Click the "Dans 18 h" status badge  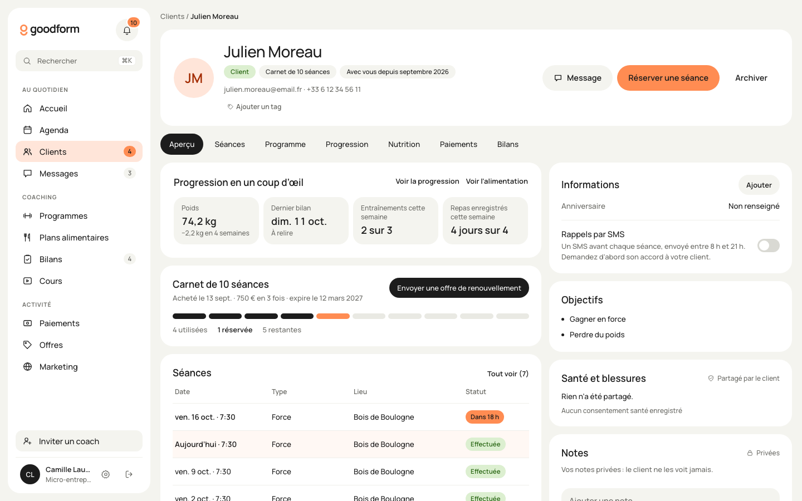(x=485, y=417)
